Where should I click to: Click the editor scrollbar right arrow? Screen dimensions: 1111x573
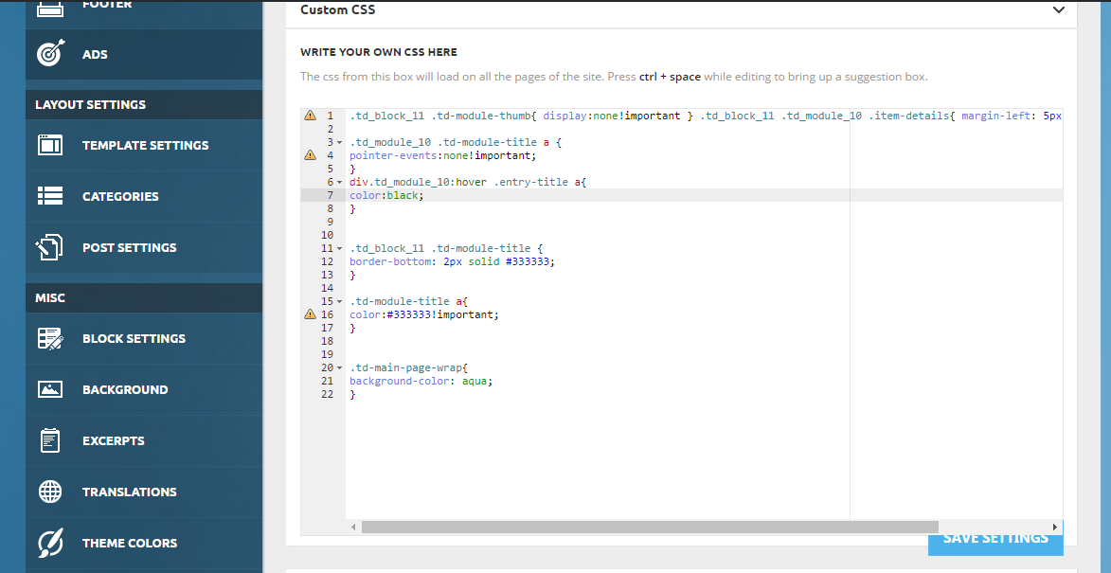1055,527
